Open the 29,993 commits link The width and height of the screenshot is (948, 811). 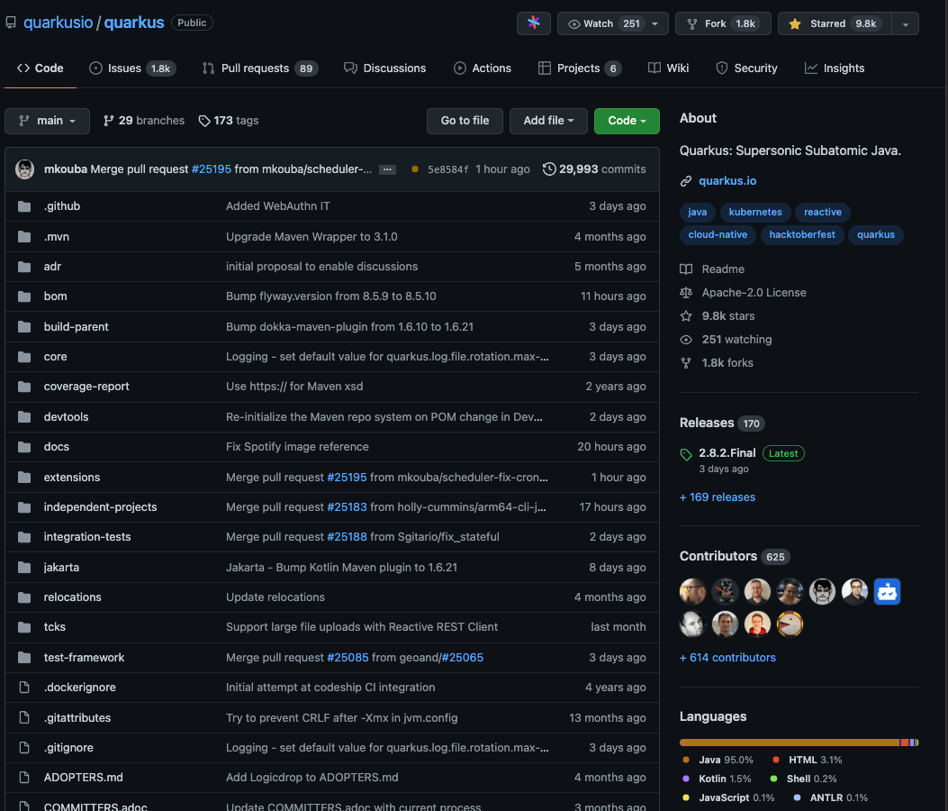[x=594, y=169]
